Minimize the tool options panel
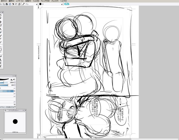The height and width of the screenshot is (140, 179). tap(13, 76)
